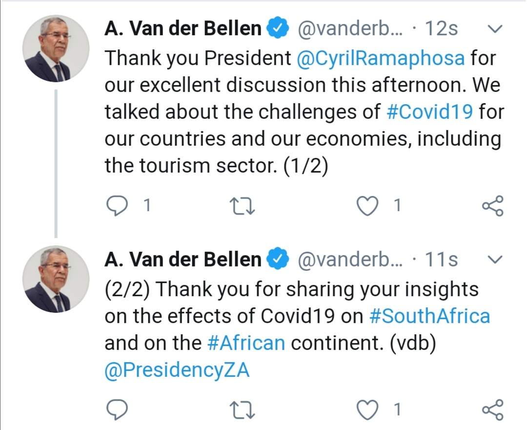Reply to the first tweet (1/2)
Image resolution: width=527 pixels, height=430 pixels.
(x=117, y=206)
